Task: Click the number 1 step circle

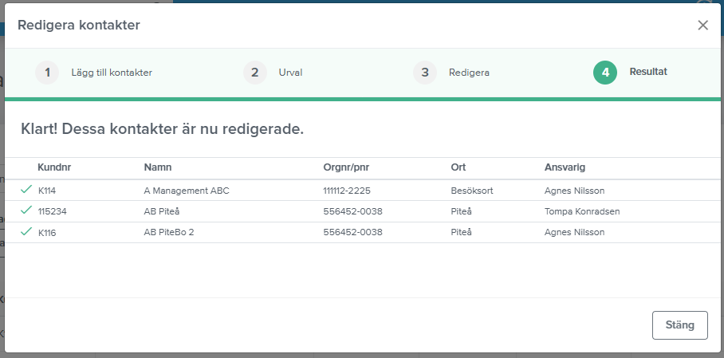Action: coord(47,73)
